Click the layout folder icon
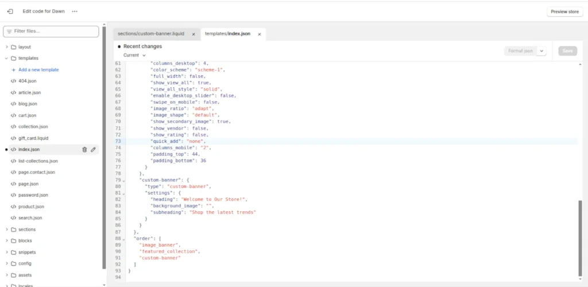 pos(14,47)
